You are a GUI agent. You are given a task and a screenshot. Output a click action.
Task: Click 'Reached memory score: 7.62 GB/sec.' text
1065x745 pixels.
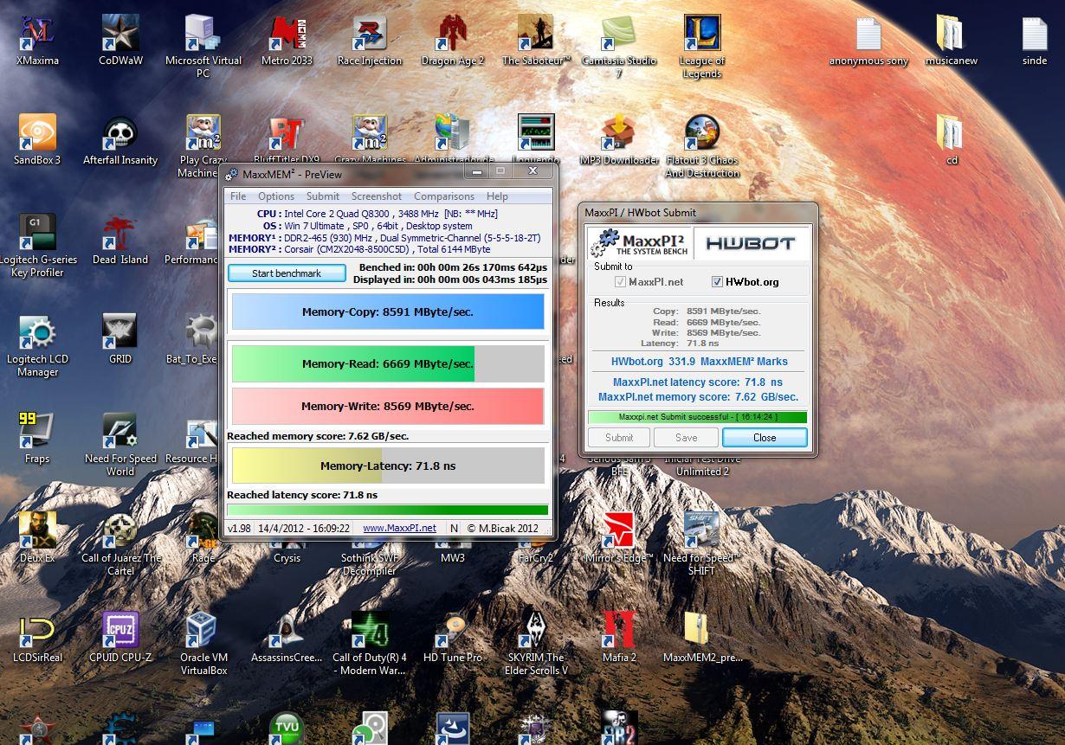point(318,436)
